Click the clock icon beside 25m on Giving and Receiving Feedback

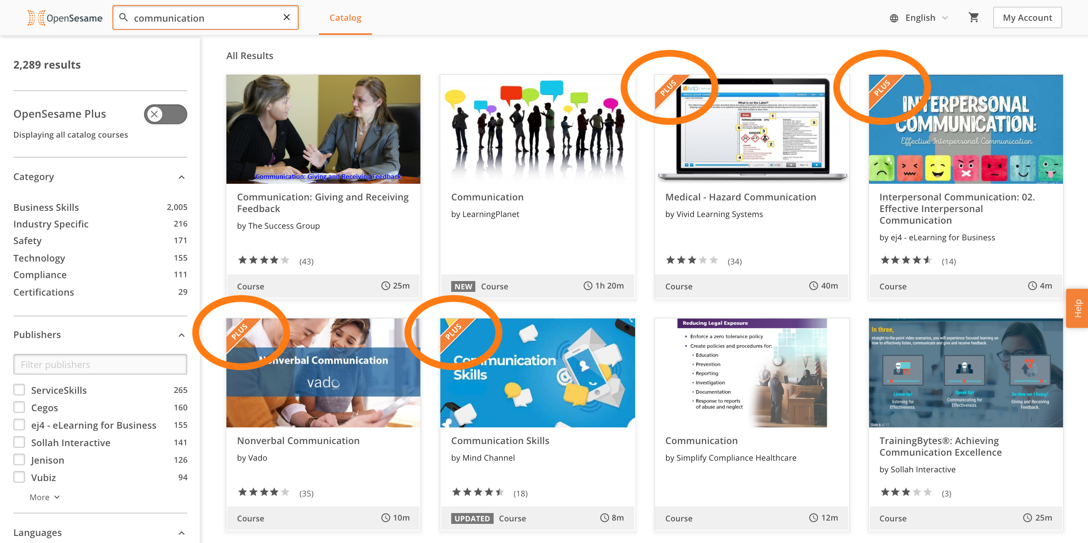385,286
